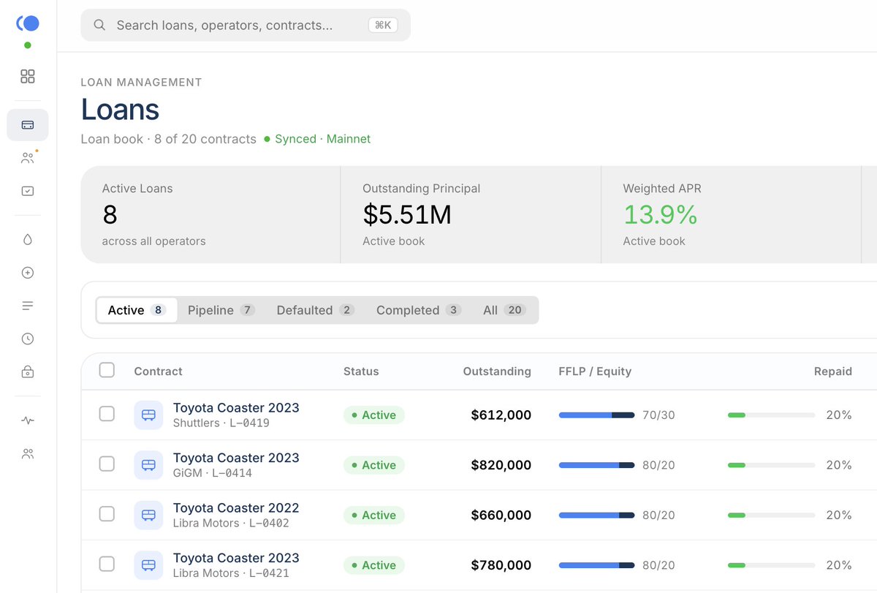The height and width of the screenshot is (593, 877).
Task: Click the bus icon for contract L-0419
Action: click(148, 415)
